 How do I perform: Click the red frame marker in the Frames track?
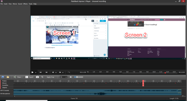(x=143, y=83)
